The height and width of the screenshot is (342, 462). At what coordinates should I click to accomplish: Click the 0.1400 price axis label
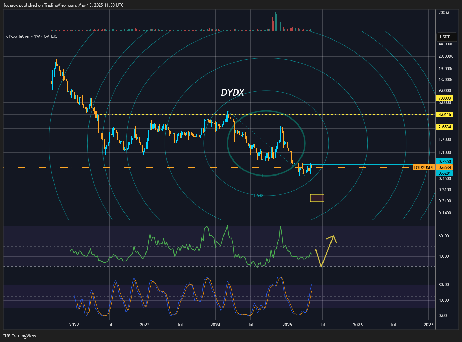coord(445,213)
